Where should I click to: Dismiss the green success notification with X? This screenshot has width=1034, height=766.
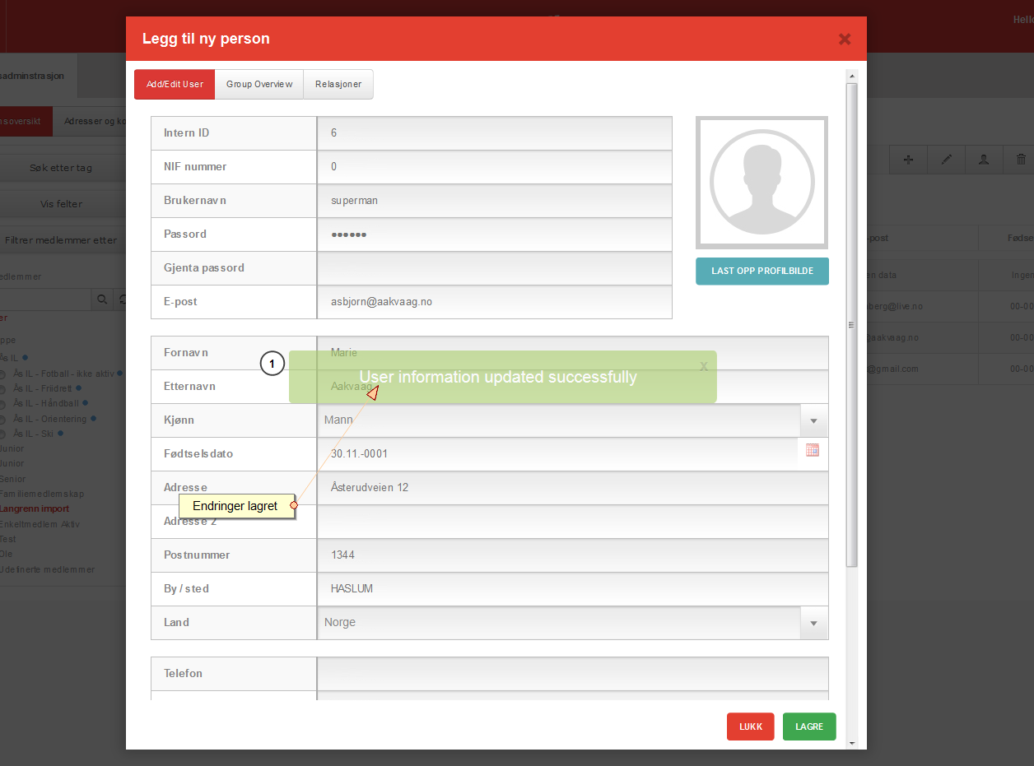click(x=704, y=366)
